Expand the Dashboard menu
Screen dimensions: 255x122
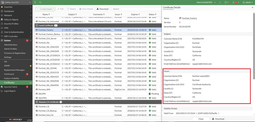[16, 11]
